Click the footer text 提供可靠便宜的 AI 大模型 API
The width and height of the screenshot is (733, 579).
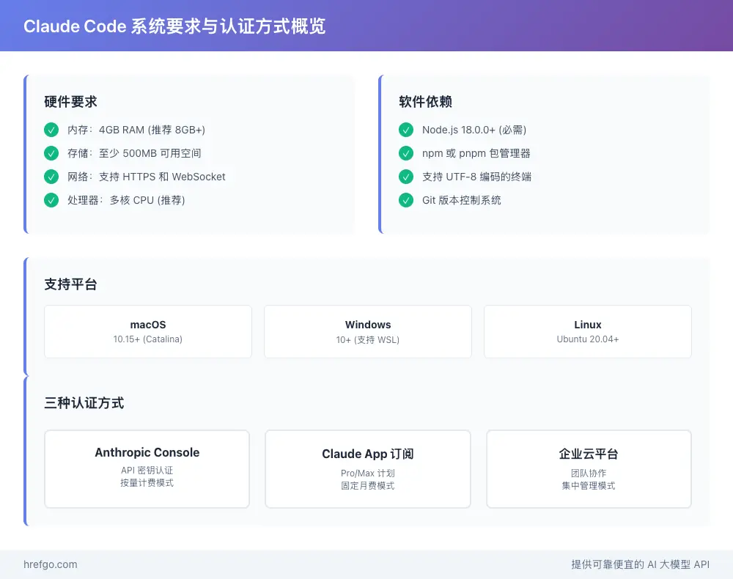tap(641, 564)
